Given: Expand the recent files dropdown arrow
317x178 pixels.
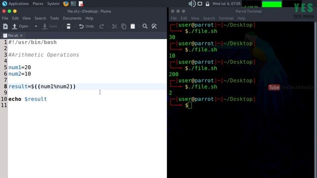Looking at the screenshot, I should click(x=36, y=26).
